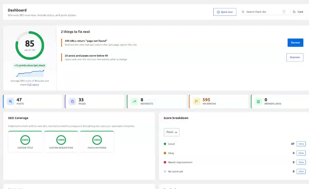The width and height of the screenshot is (309, 189).
Task: Click the 404 Errors icon
Action: (x=196, y=101)
